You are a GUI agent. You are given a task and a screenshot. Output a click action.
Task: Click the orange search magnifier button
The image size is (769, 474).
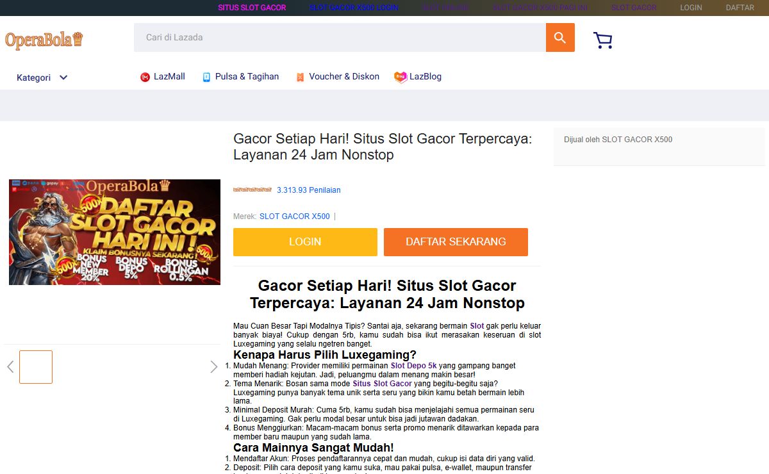click(560, 38)
